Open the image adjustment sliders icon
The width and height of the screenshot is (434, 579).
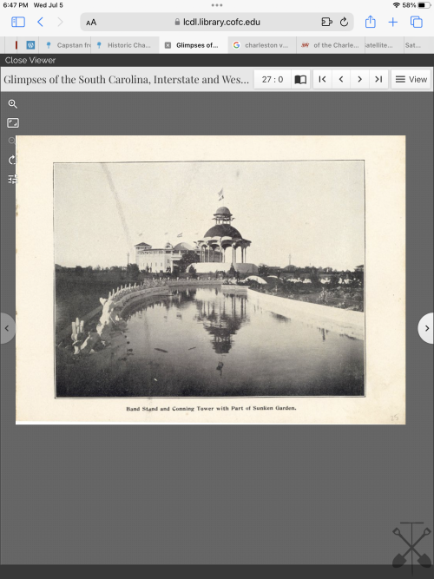[x=13, y=179]
